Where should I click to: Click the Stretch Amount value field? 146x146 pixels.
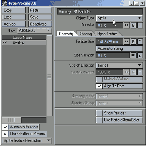pyautogui.click(x=110, y=72)
